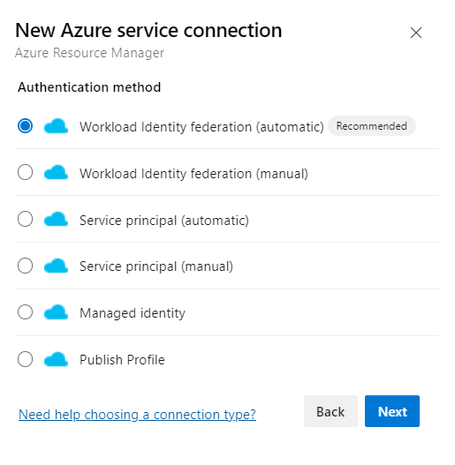Select the Workload Identity federation (manual) radio button

[26, 172]
